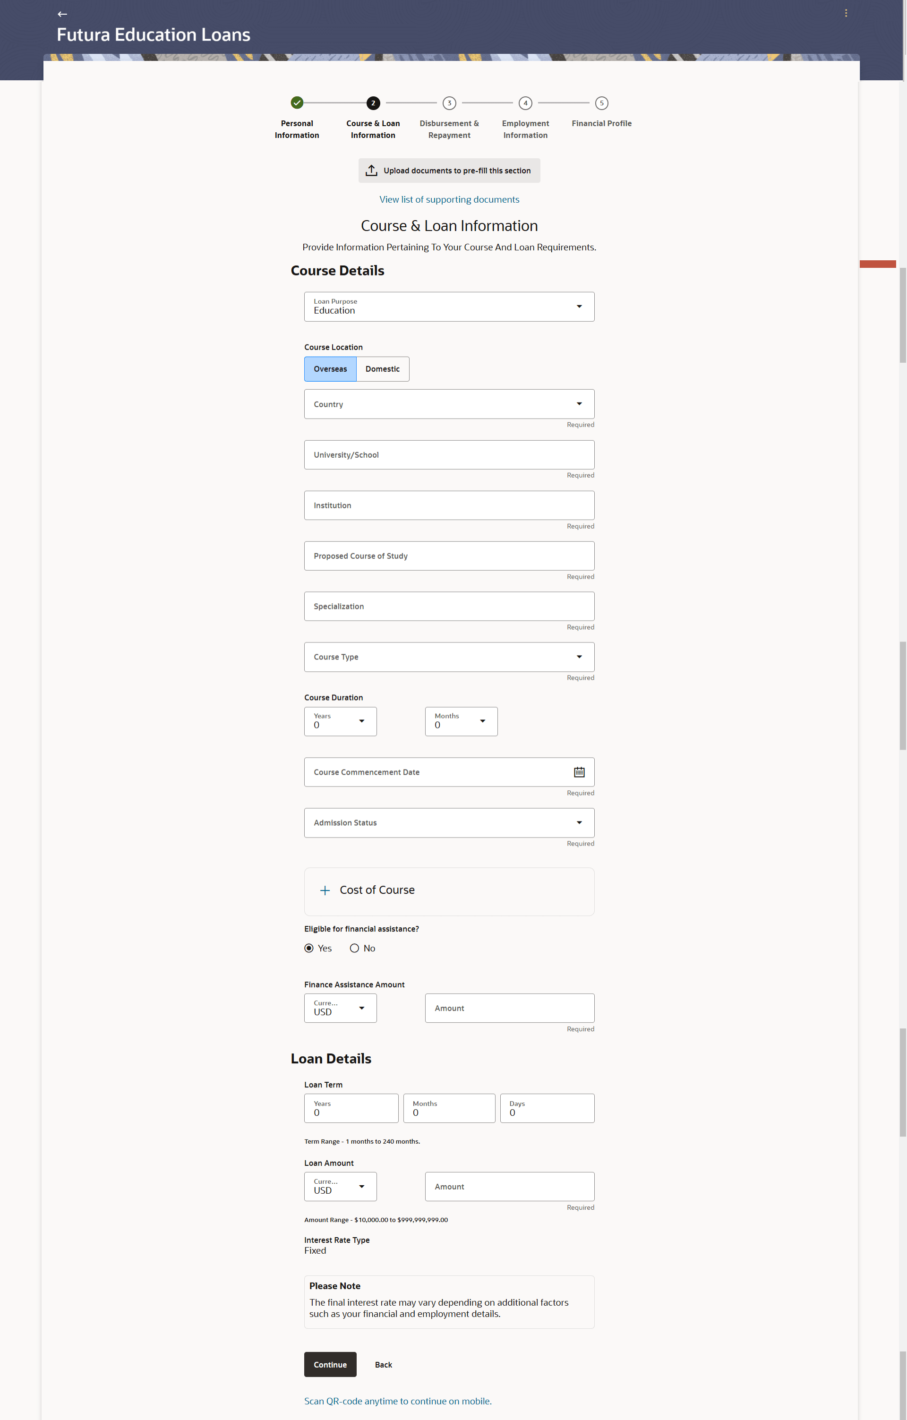Open the Loan Purpose dropdown
The width and height of the screenshot is (907, 1420).
[x=449, y=307]
